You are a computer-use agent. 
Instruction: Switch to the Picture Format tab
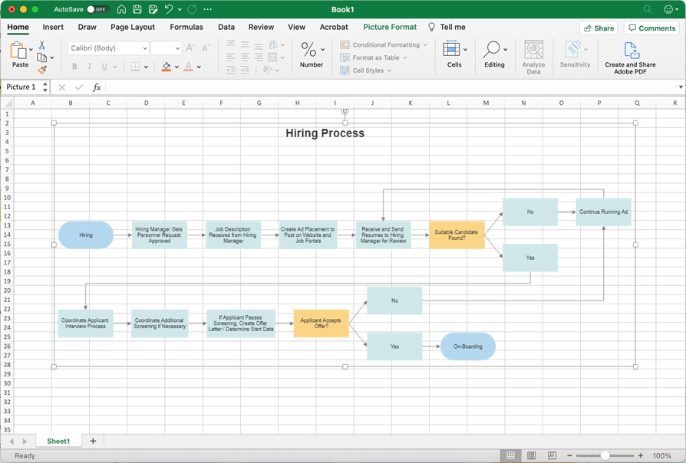point(390,27)
